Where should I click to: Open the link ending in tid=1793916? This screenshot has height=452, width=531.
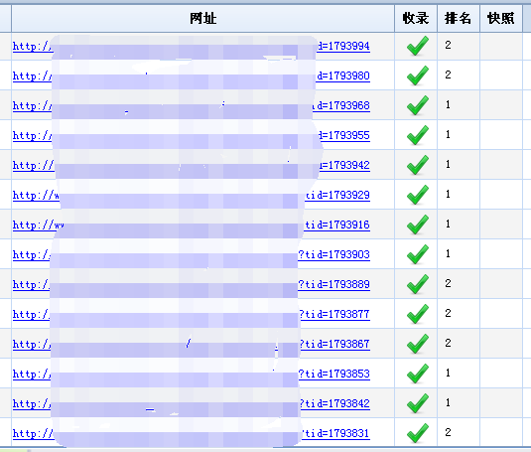(x=192, y=225)
